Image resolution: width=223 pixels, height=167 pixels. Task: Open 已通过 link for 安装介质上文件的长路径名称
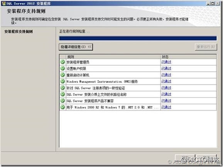point(166,94)
